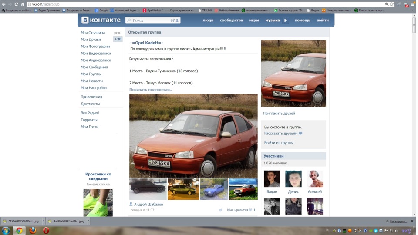Screen dimensions: 418x235
Task: Open Мои Друзья in sidebar
Action: point(91,40)
